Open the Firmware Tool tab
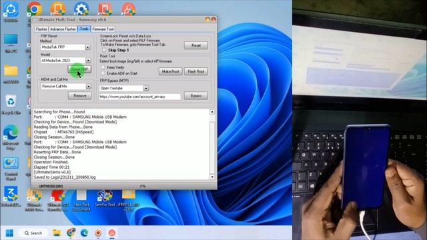Image resolution: width=427 pixels, height=240 pixels. 103,29
